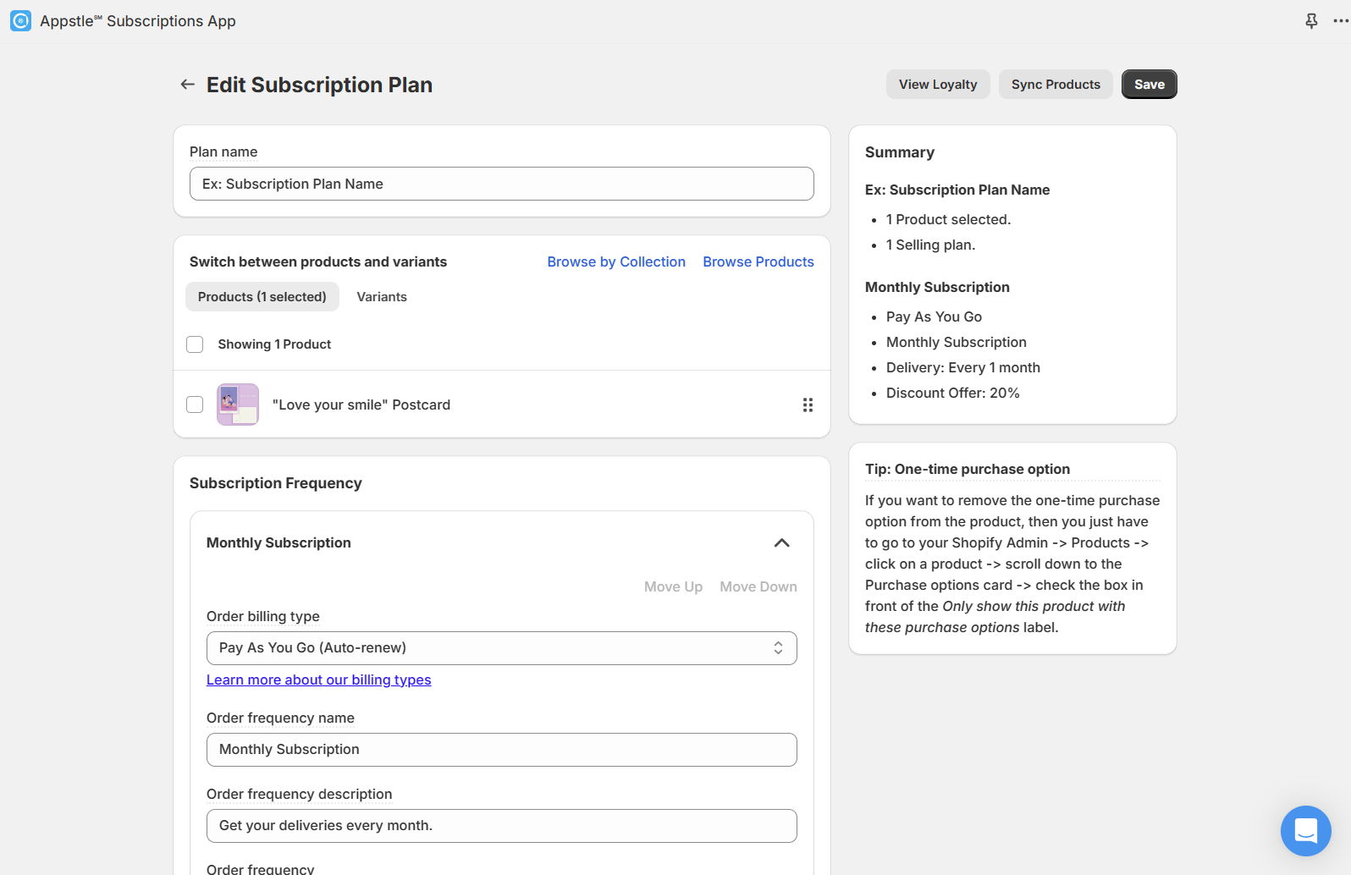Focus the Plan name input field
The width and height of the screenshot is (1351, 875).
[502, 184]
